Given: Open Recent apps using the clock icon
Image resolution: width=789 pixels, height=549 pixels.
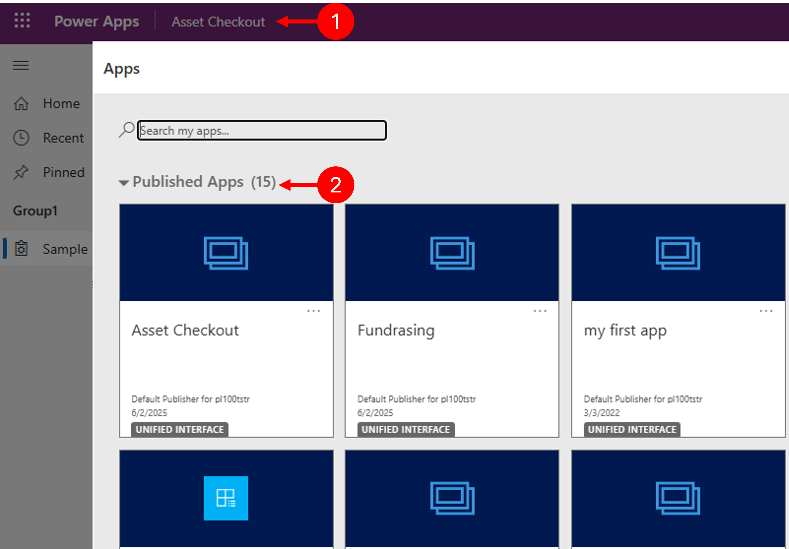Looking at the screenshot, I should pos(21,138).
